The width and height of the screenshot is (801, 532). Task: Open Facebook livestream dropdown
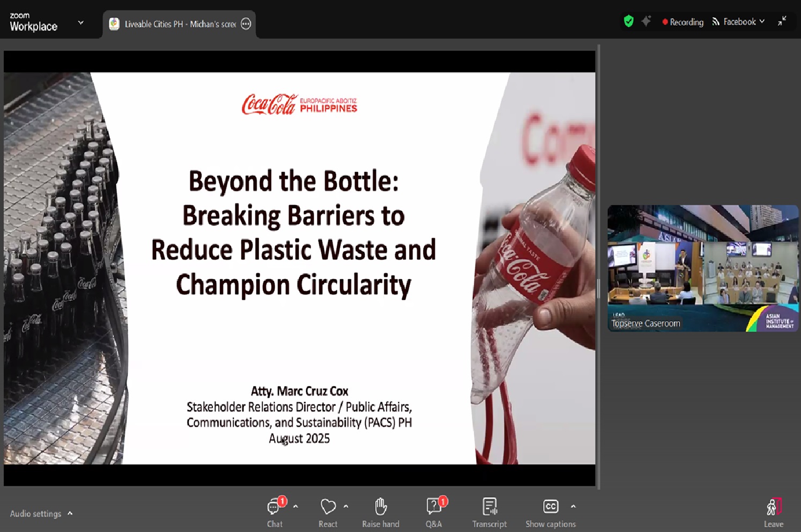click(x=738, y=21)
